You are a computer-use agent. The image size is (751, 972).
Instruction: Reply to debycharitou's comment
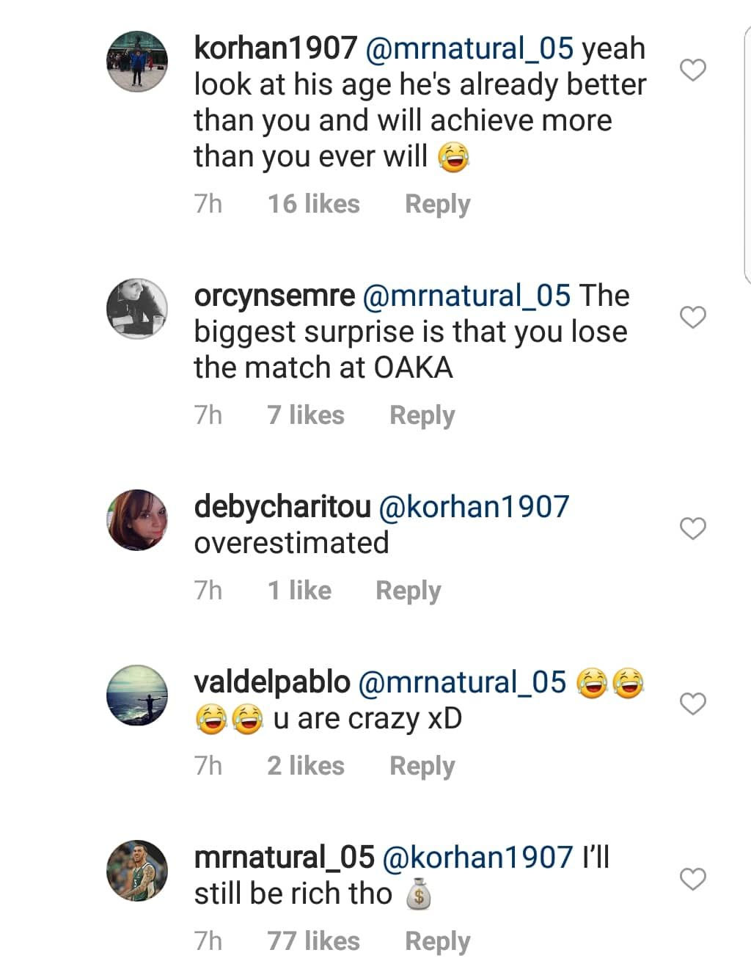(x=408, y=591)
